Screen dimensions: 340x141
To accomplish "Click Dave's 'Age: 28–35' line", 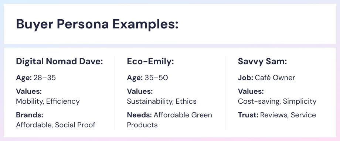I will (x=36, y=78).
